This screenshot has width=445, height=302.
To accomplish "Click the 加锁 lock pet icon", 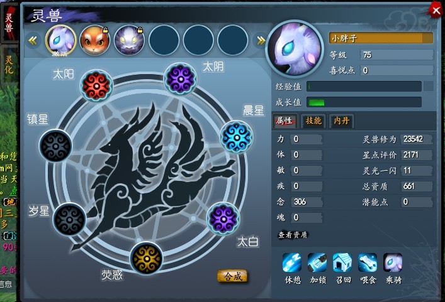I will (x=317, y=262).
